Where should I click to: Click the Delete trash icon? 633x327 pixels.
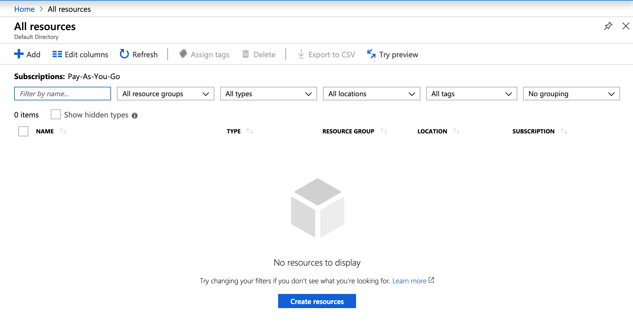[245, 54]
